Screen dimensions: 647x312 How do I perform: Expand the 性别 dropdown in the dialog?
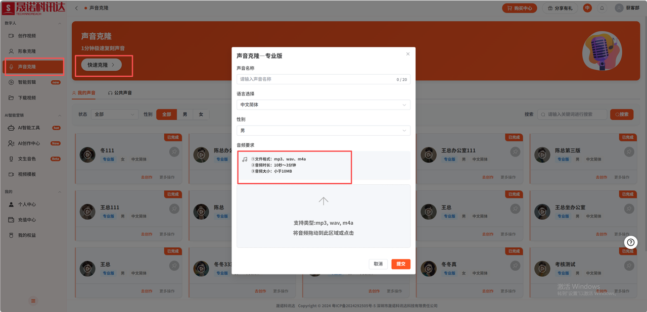(323, 130)
